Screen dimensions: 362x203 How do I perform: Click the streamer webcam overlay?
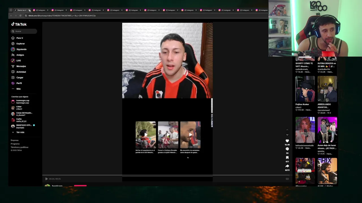click(x=315, y=28)
